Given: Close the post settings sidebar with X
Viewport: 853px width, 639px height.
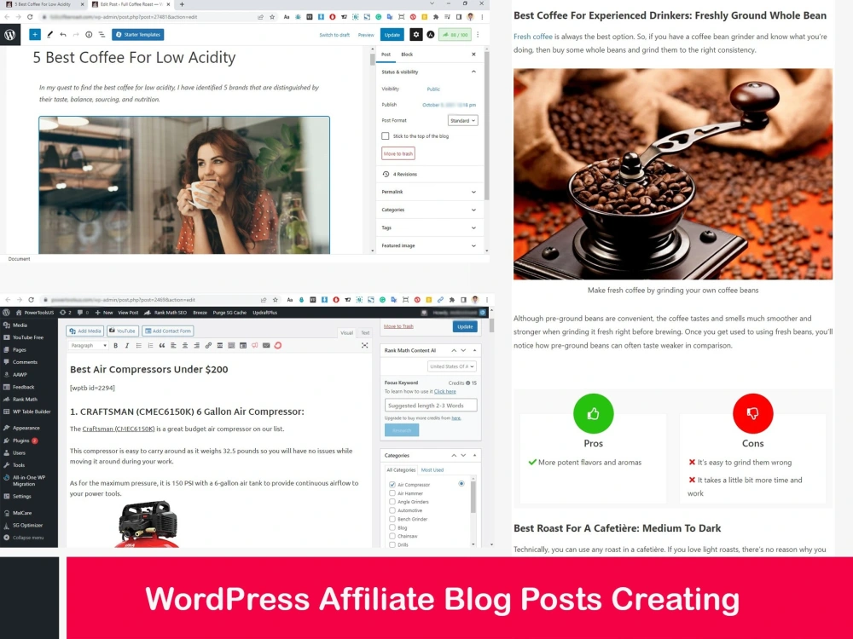Looking at the screenshot, I should click(473, 55).
